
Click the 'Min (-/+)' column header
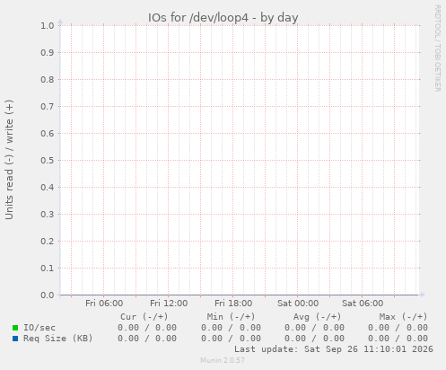(x=231, y=317)
